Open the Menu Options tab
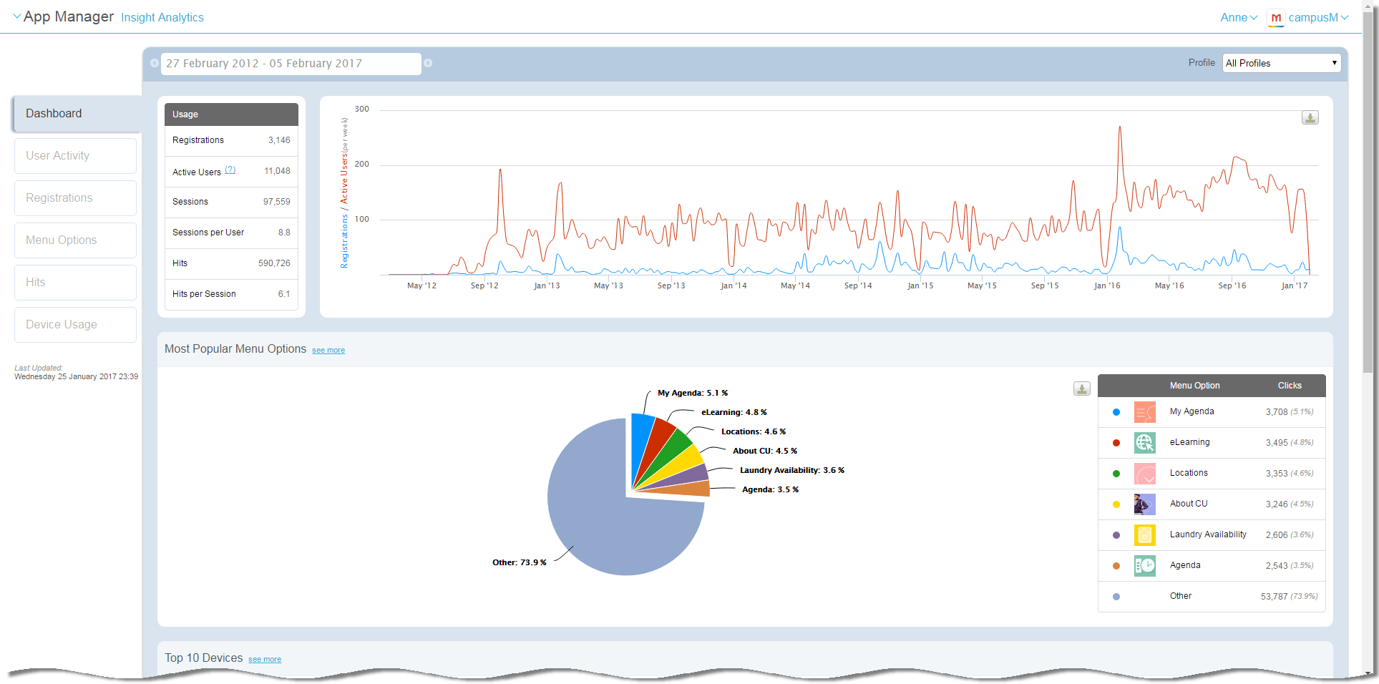 (x=75, y=240)
